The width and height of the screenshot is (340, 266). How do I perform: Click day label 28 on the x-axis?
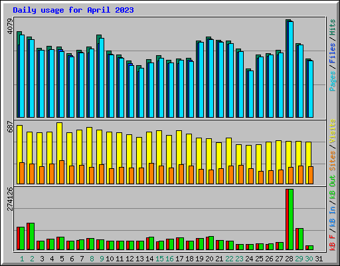pos(289,259)
